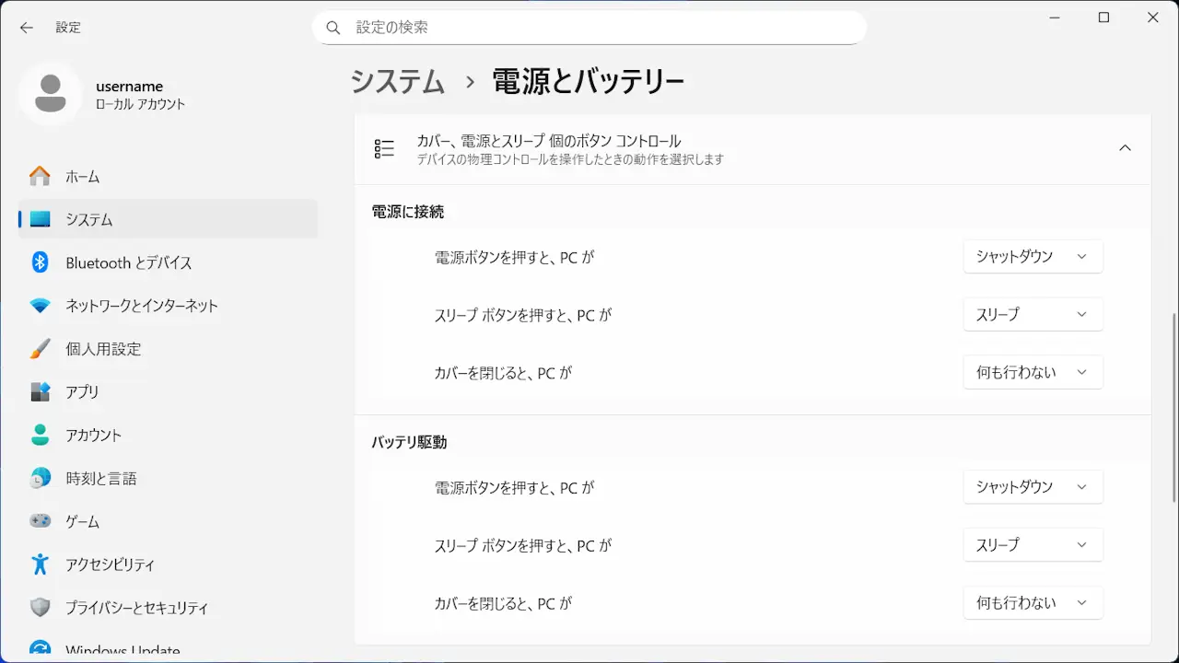Click the 時刻と言語 globe clock icon
Screen dimensions: 1179x663
(x=40, y=478)
